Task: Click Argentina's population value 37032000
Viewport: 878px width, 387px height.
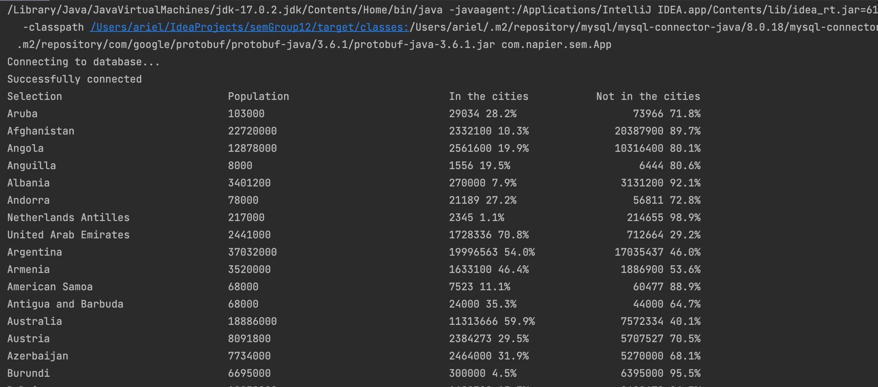Action: pos(253,252)
